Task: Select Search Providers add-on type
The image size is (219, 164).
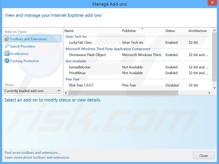Action: click(22, 46)
